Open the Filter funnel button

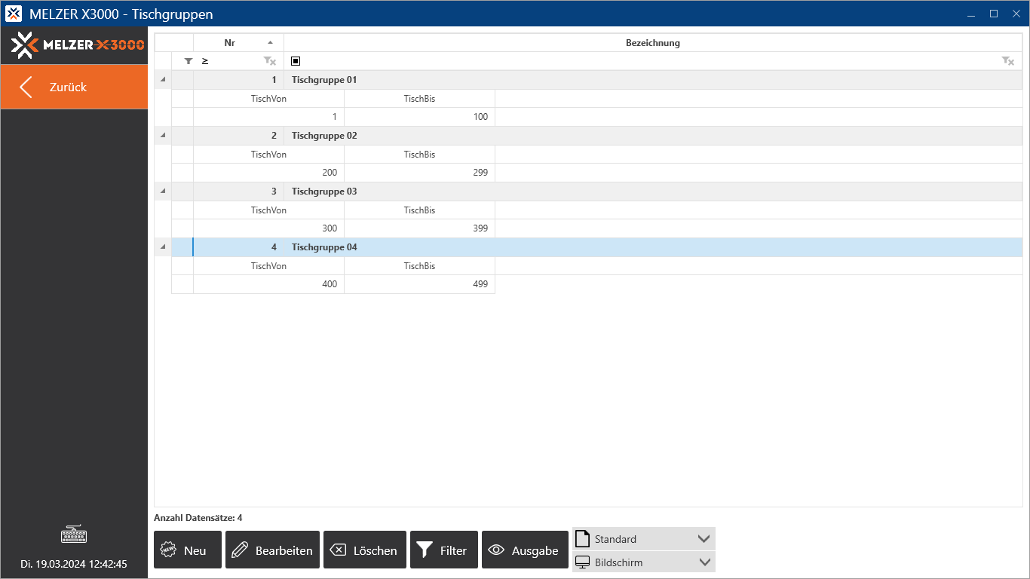tap(443, 550)
